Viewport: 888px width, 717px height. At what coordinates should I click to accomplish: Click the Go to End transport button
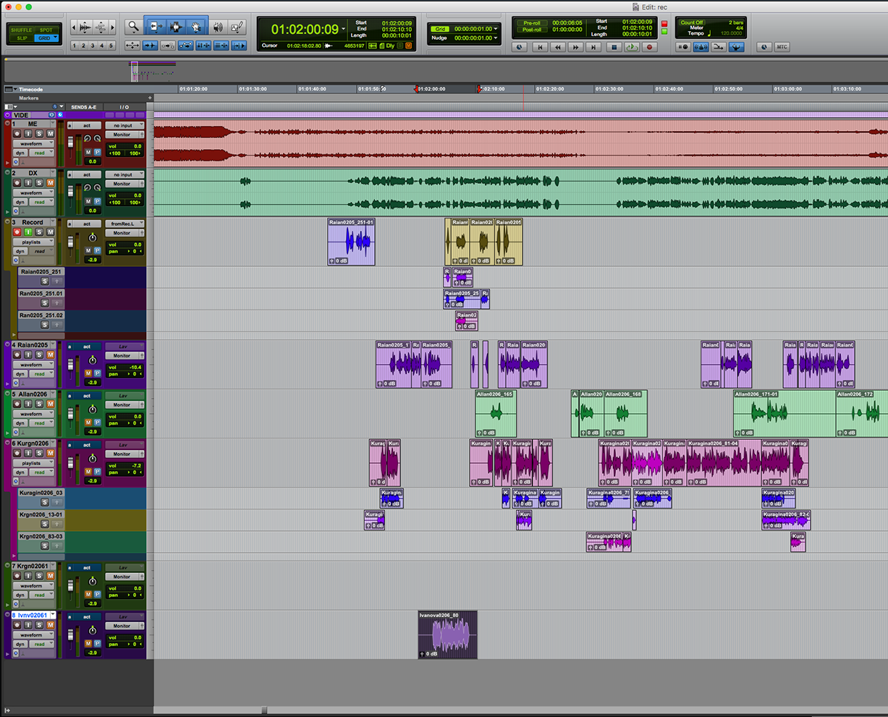tap(593, 47)
